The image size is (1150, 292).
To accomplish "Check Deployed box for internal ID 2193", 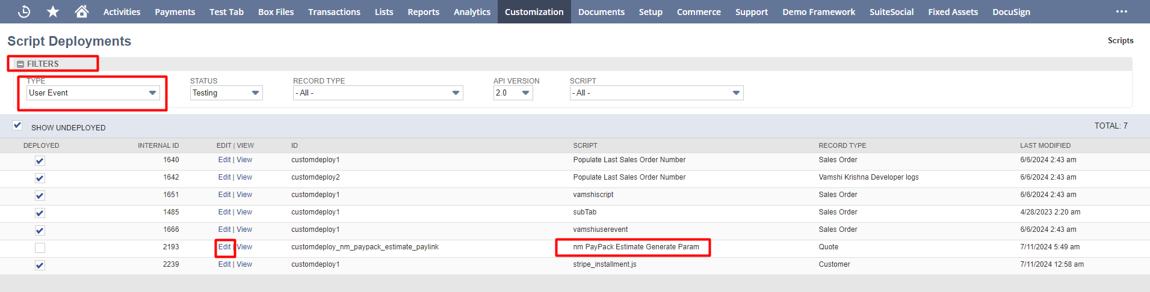I will (x=40, y=248).
